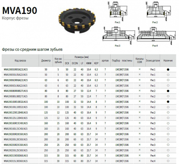Select order code MVA190050R05A22LN15

pos(16,69)
